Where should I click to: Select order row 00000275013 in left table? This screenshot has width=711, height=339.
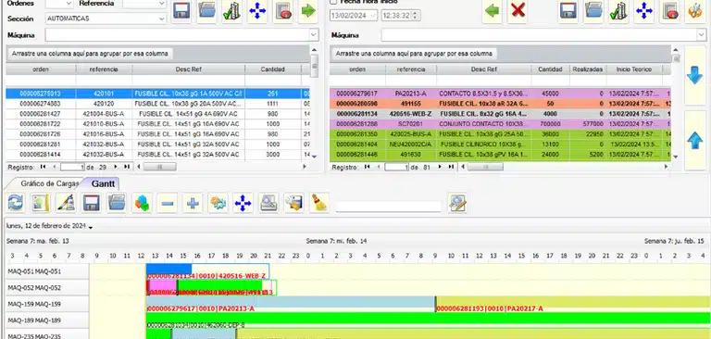coord(157,94)
